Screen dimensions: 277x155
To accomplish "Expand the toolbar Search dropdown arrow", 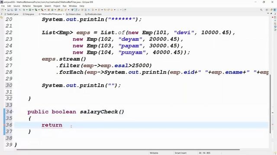I will click(x=68, y=10).
